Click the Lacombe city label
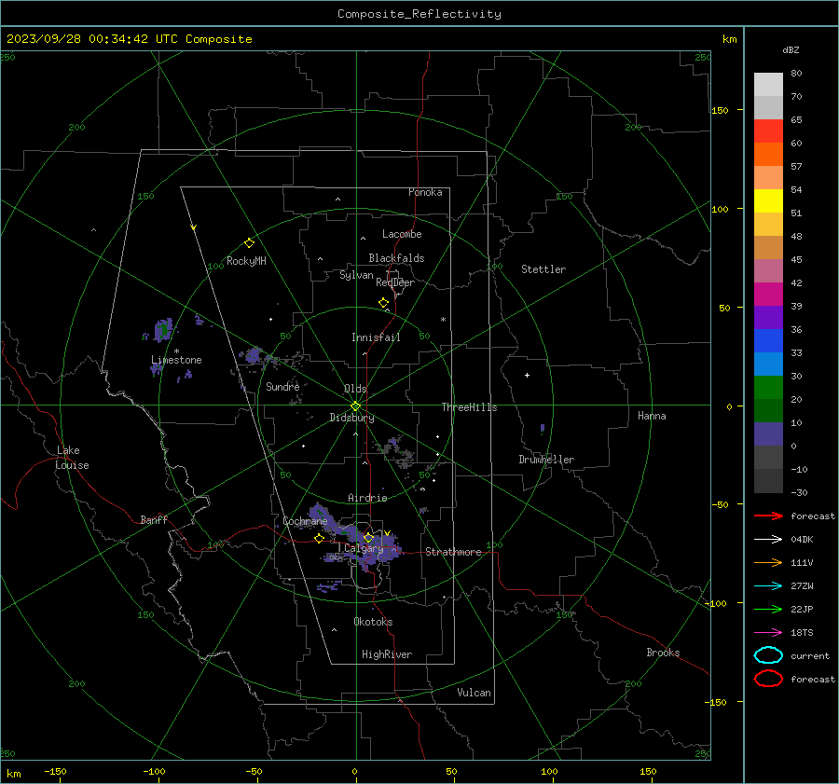The height and width of the screenshot is (784, 839). [x=402, y=234]
